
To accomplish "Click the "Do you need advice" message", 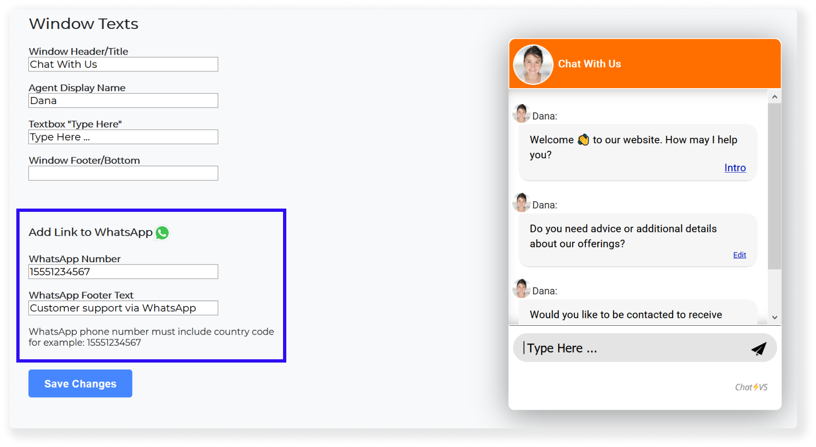I will coord(623,236).
